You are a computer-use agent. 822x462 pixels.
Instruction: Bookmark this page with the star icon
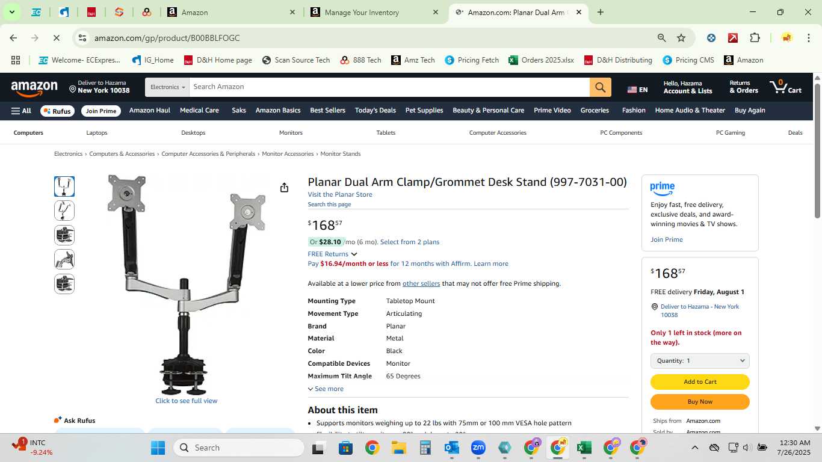coord(681,38)
